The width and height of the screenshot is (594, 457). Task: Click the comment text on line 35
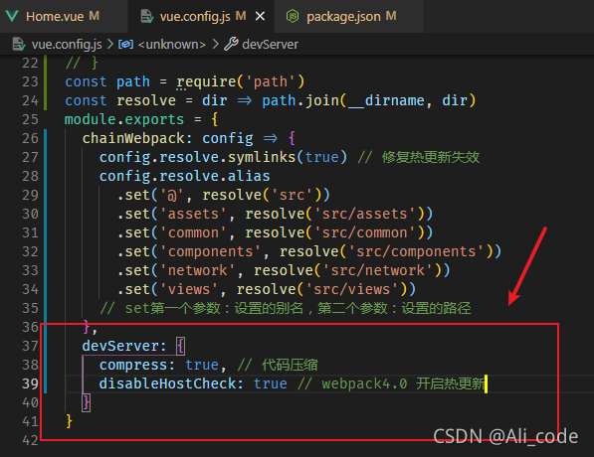pos(286,308)
